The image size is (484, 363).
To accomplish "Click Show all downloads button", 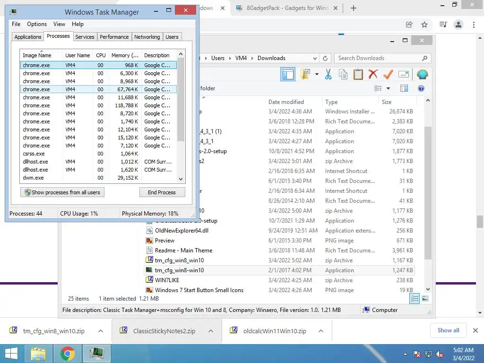I will 448,330.
